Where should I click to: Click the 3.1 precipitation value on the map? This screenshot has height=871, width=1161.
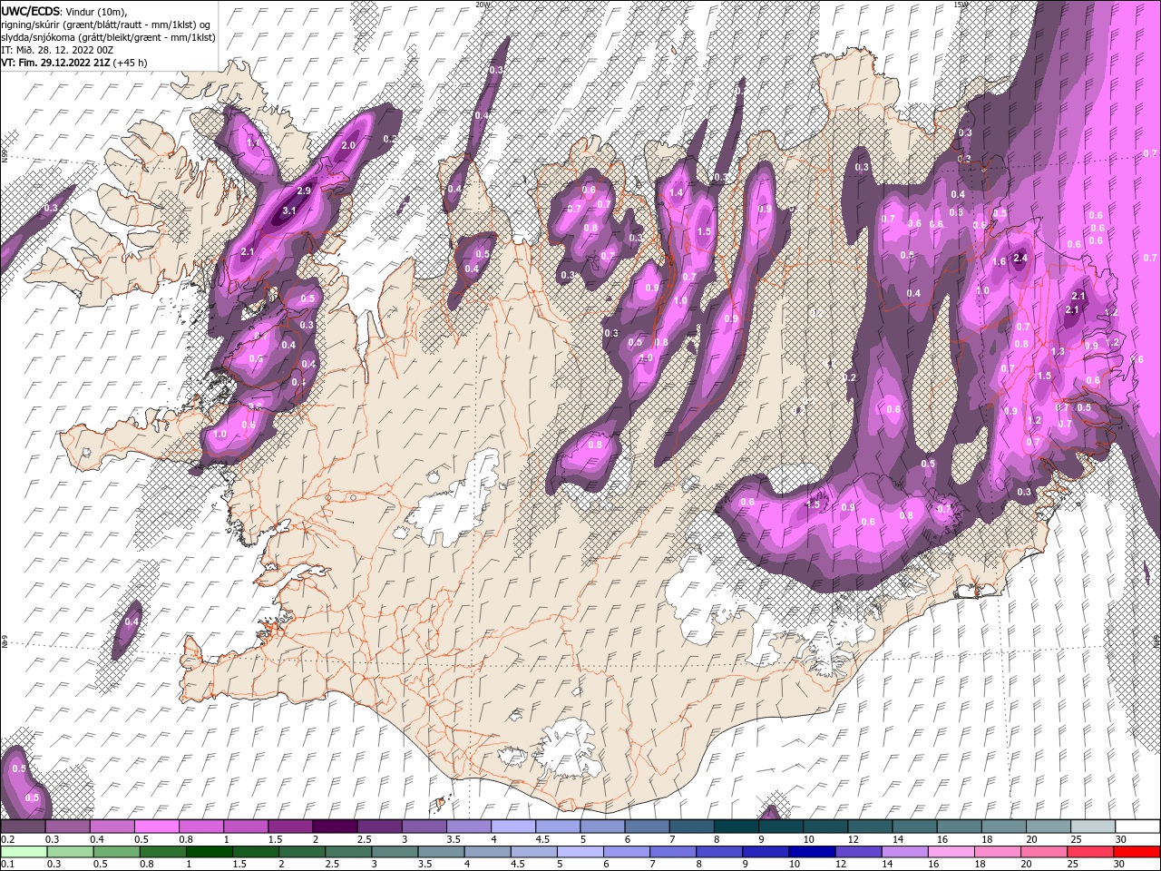pyautogui.click(x=289, y=210)
